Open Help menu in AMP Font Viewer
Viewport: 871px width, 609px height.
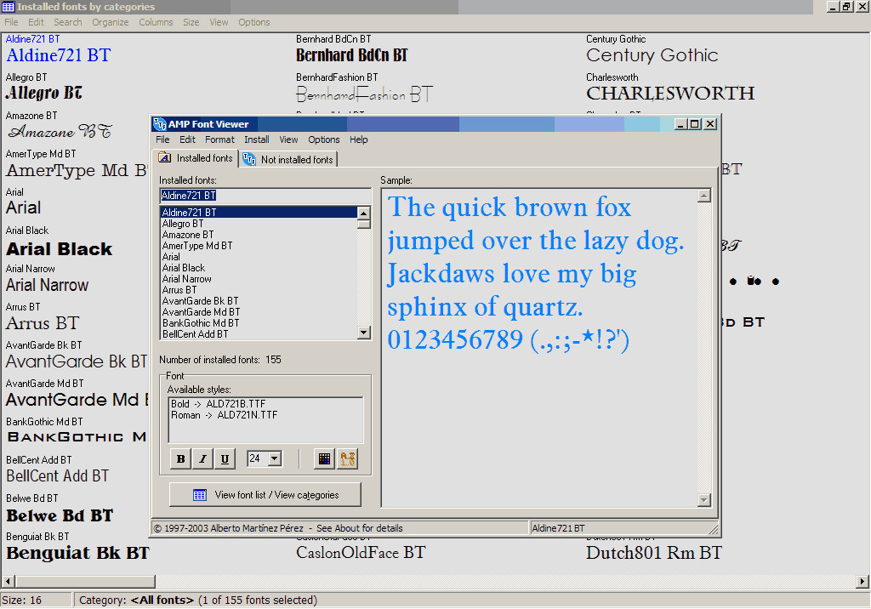pyautogui.click(x=358, y=139)
